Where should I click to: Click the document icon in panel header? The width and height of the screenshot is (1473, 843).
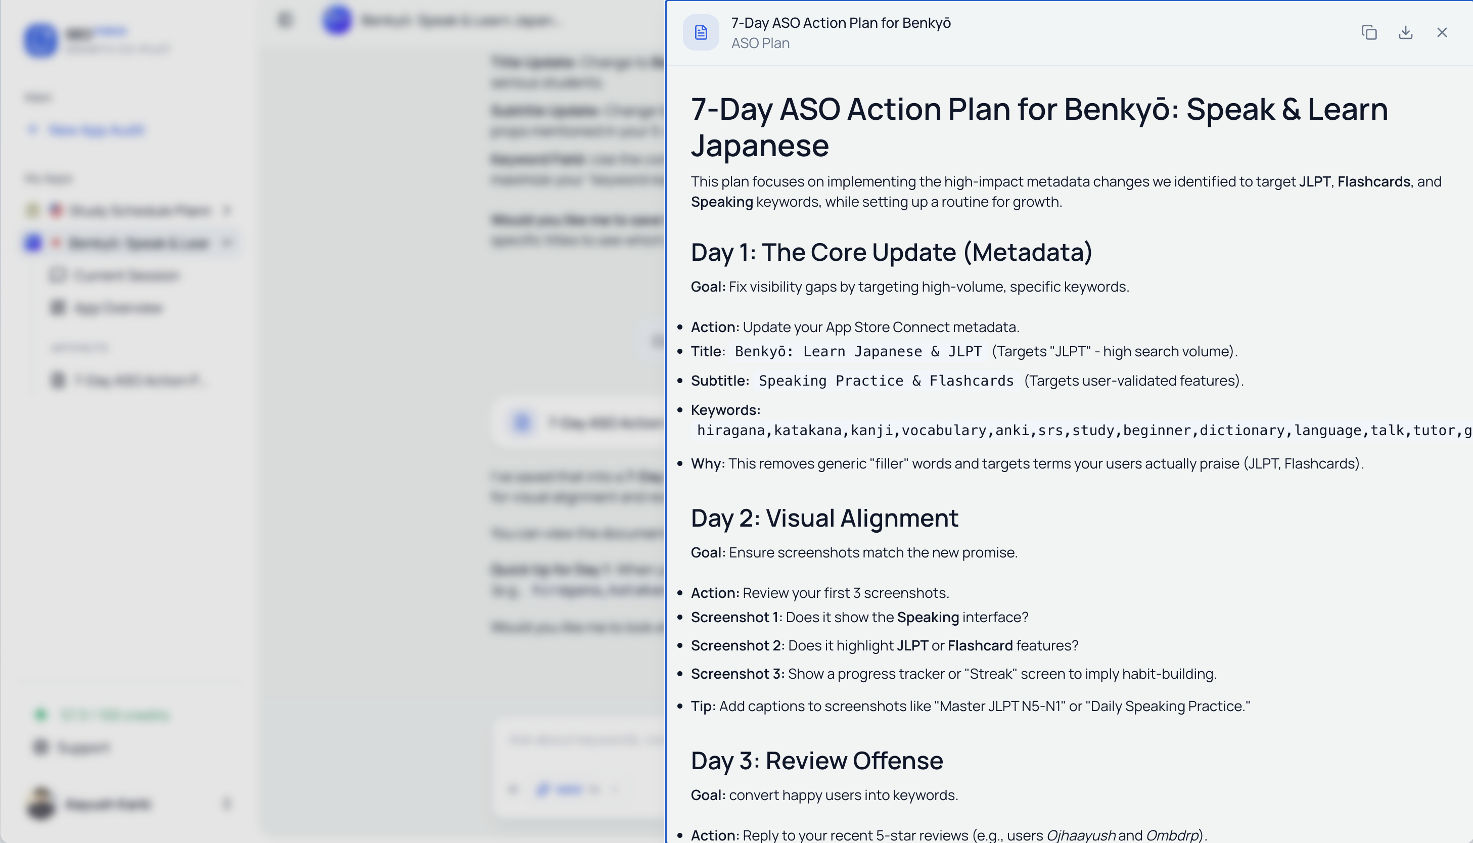[x=701, y=32]
